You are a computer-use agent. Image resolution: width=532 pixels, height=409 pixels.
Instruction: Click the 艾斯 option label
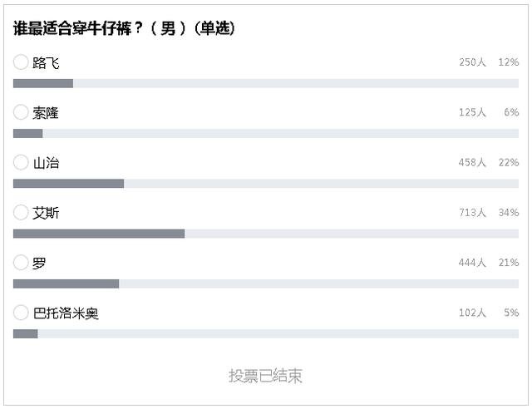(46, 213)
